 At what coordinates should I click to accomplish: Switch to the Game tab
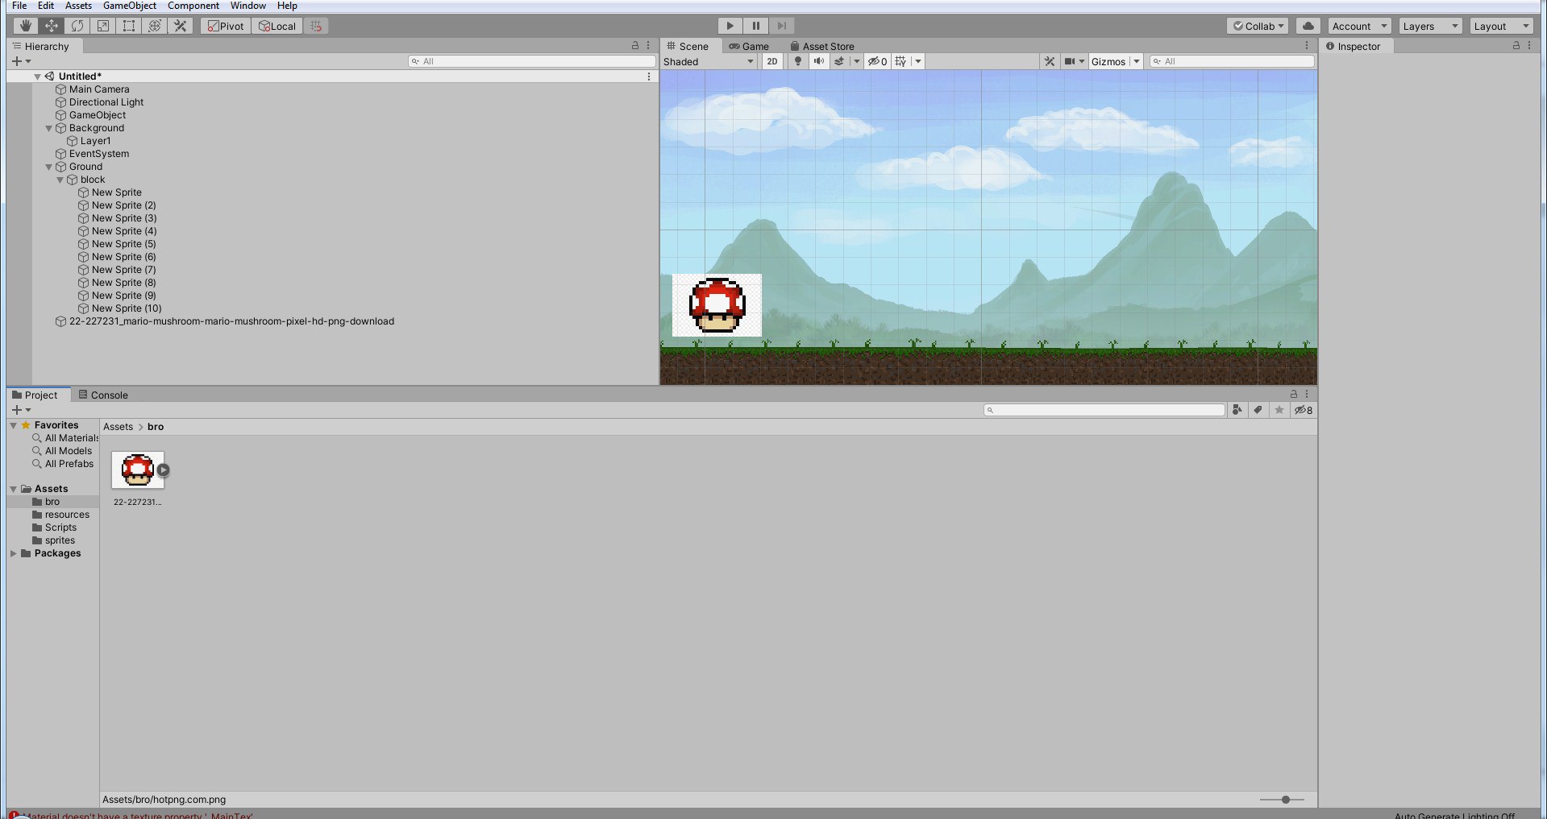(749, 46)
